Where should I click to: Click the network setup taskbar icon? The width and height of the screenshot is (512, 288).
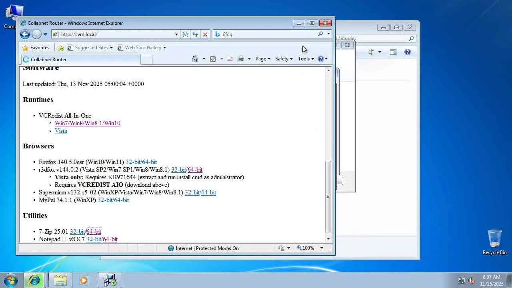pyautogui.click(x=110, y=280)
